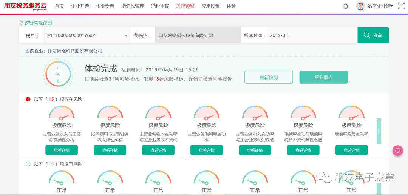Screen dimensions: 408x195
Task: Click the 用友税务服务云 logo
Action: [x=26, y=6]
